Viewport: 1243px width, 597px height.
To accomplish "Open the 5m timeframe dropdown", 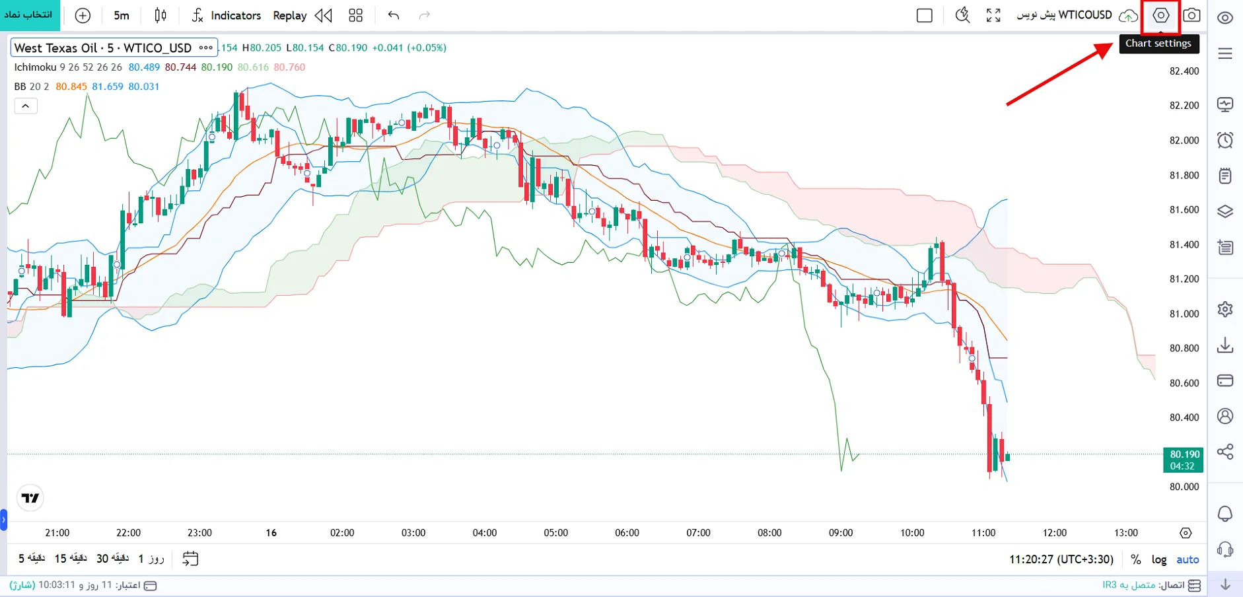I will 122,15.
